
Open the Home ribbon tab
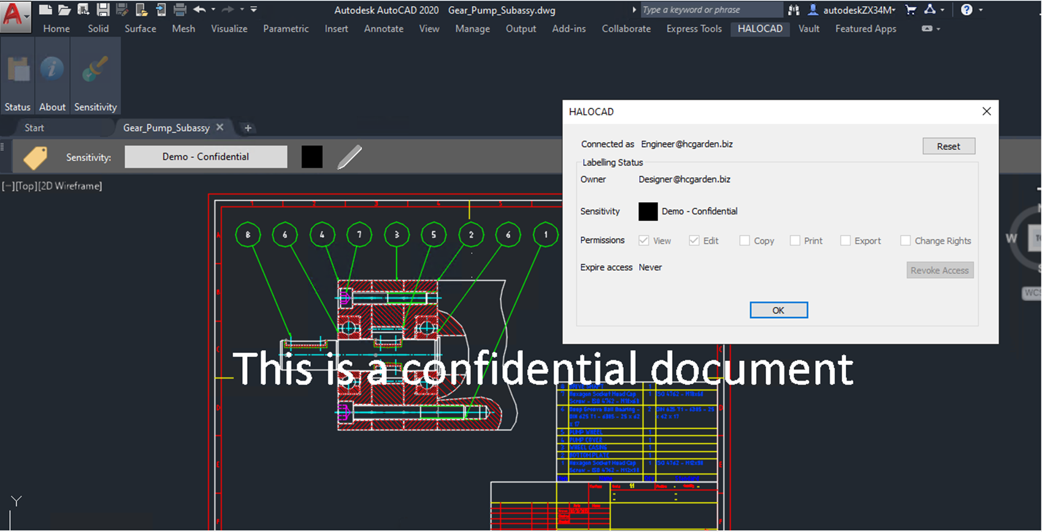click(x=56, y=29)
